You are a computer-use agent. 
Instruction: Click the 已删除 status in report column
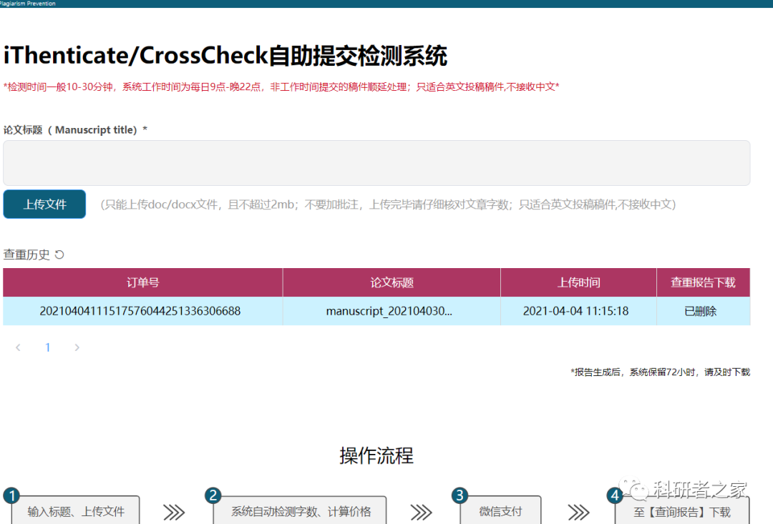(700, 311)
